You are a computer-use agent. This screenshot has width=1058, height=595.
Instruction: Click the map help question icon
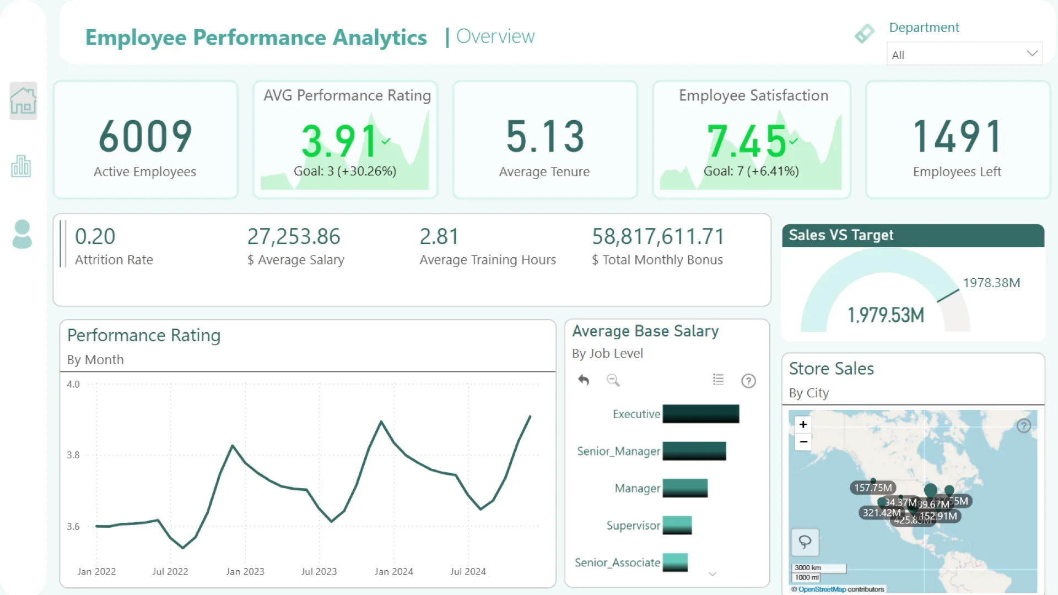click(x=1023, y=426)
